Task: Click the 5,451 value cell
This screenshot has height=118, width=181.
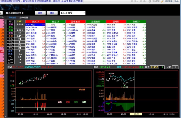Action: (20, 36)
